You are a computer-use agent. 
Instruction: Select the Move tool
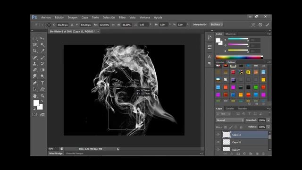[x=42, y=39]
